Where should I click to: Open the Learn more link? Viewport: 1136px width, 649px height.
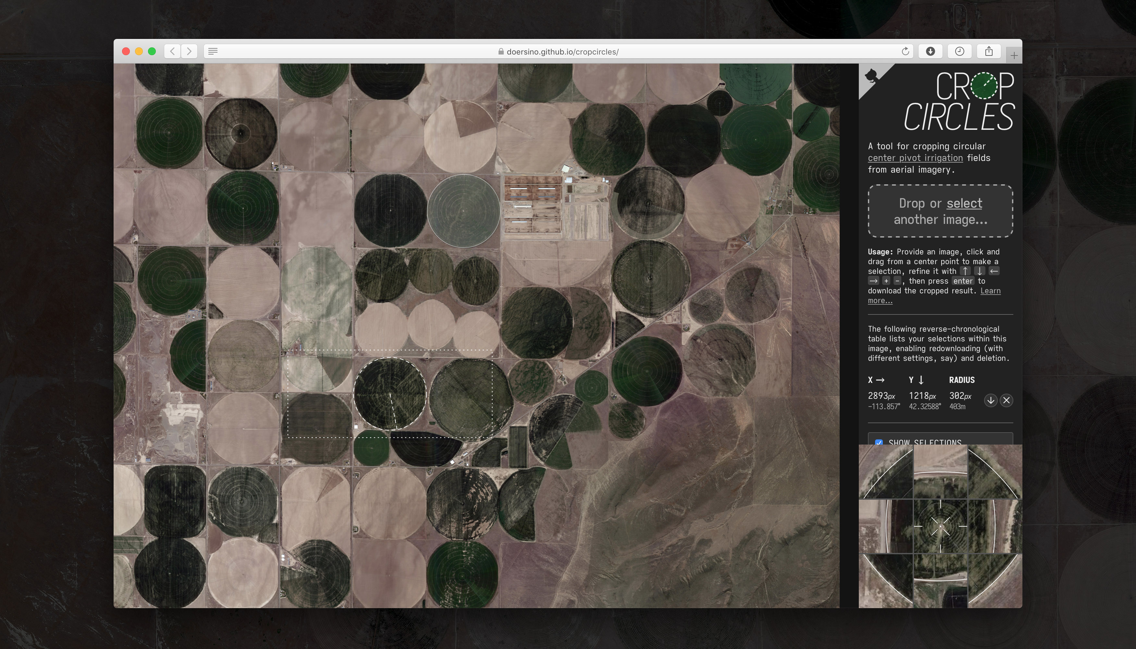990,291
